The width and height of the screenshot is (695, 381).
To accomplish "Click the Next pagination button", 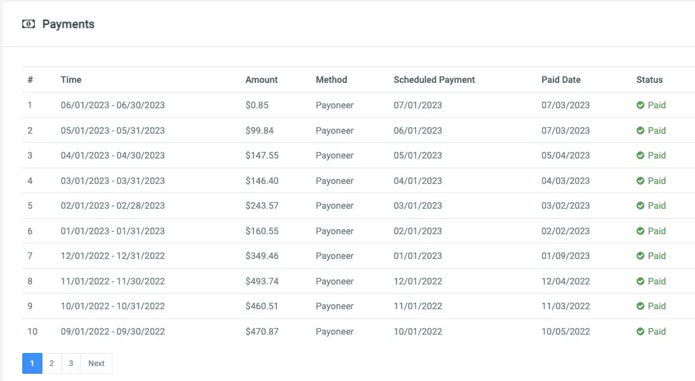I will (96, 363).
